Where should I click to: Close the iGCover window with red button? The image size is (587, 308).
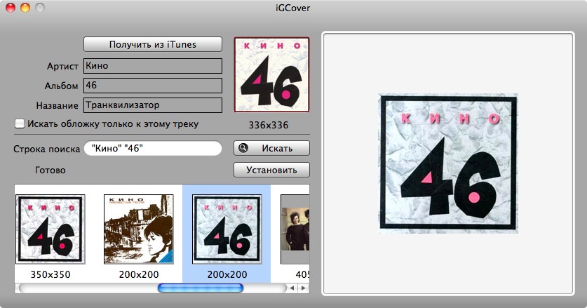11,8
